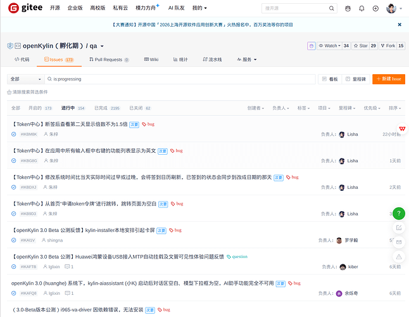Open the Watch count 34

pos(346,46)
